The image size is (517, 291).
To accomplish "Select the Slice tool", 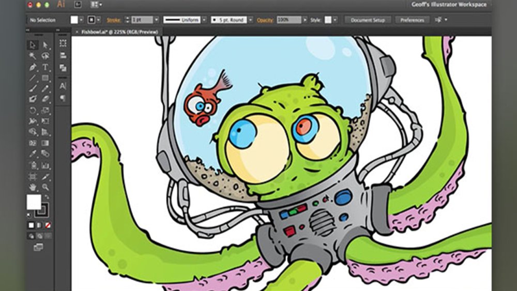I will point(45,177).
